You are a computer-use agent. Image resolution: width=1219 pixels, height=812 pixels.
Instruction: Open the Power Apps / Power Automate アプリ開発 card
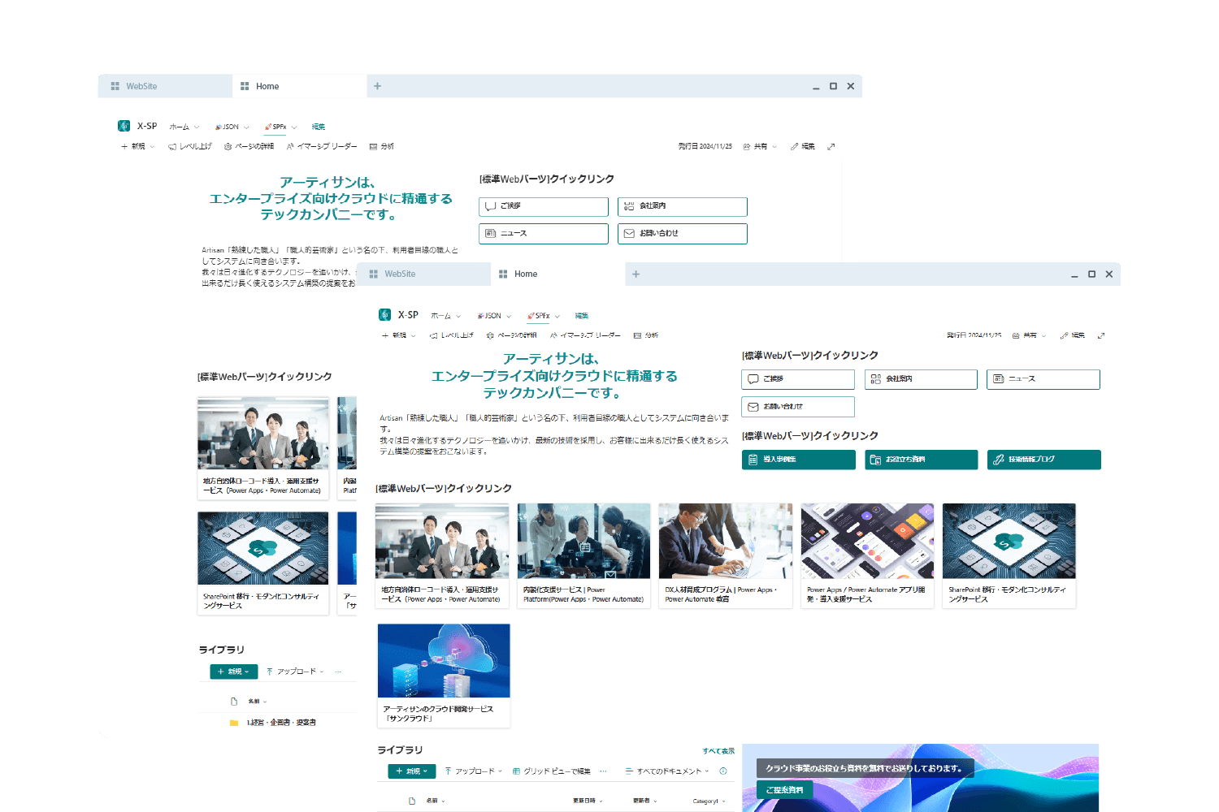point(867,555)
